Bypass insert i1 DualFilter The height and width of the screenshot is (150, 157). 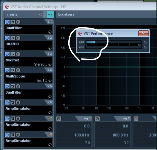click(x=13, y=22)
